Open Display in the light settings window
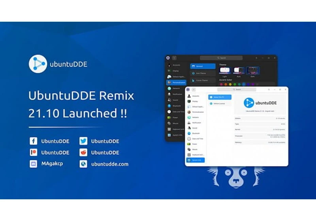The width and height of the screenshot is (316, 221). tap(196, 101)
